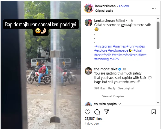
Task: Click scroll down arrow in comments
Action: pyautogui.click(x=158, y=102)
